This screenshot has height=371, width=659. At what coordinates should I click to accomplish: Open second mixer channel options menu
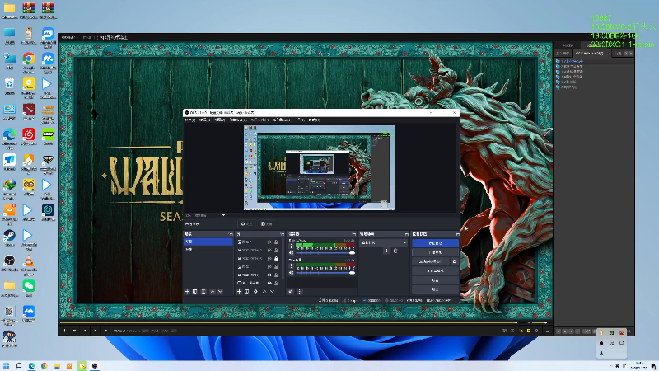292,265
